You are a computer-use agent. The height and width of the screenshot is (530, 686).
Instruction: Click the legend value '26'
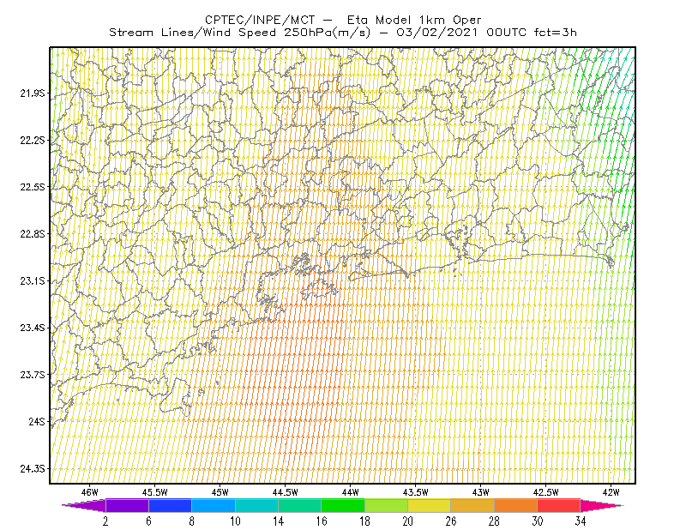point(451,521)
